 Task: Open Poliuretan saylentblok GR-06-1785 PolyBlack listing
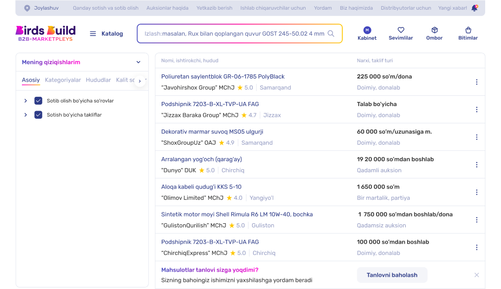pos(223,76)
